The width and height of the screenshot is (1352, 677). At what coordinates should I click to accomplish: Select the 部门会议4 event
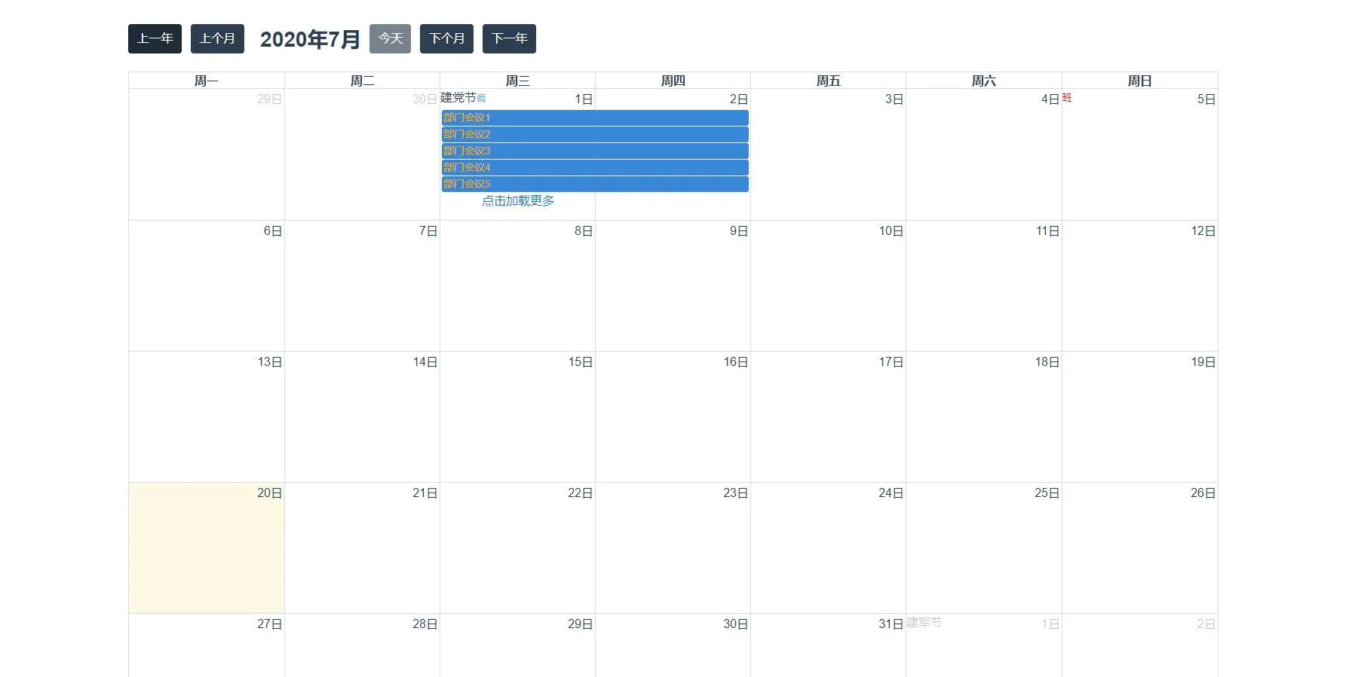(595, 167)
